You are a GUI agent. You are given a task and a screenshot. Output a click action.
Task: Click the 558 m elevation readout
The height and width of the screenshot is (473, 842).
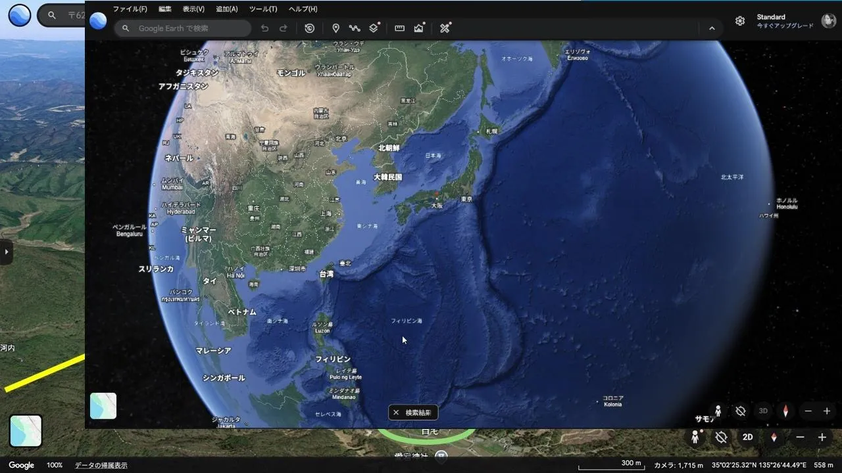point(824,465)
